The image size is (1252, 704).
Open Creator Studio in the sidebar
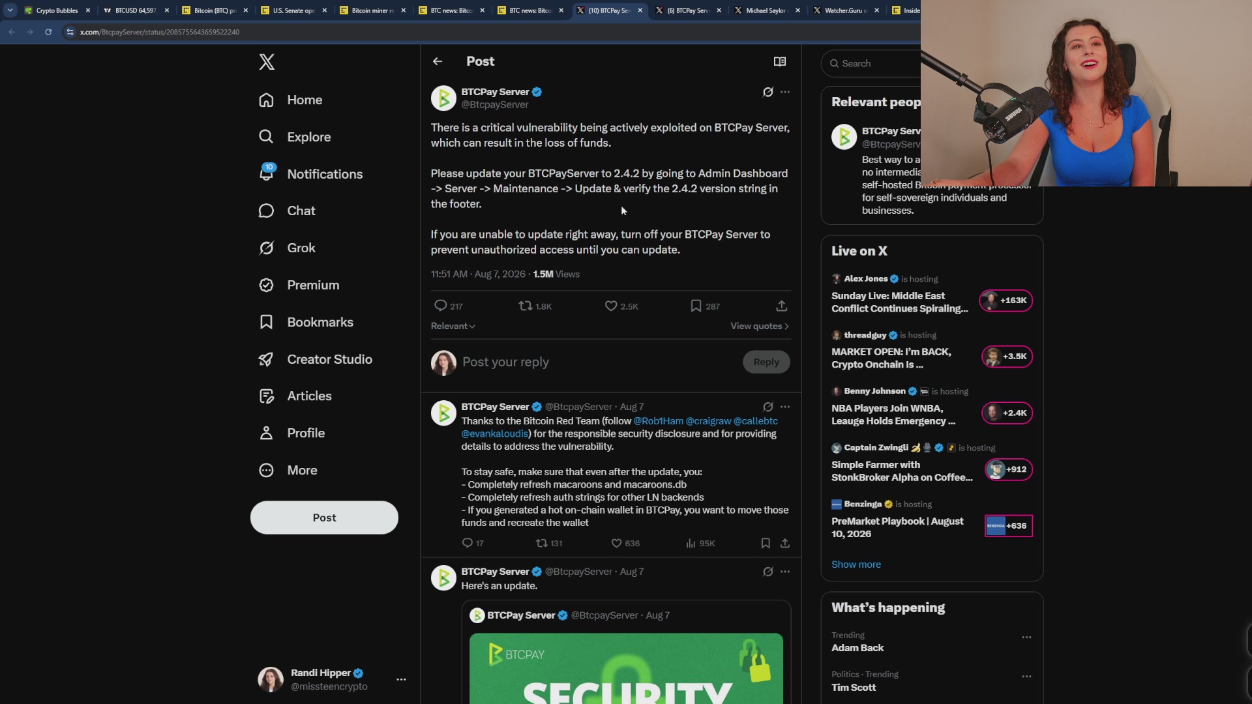pyautogui.click(x=315, y=359)
